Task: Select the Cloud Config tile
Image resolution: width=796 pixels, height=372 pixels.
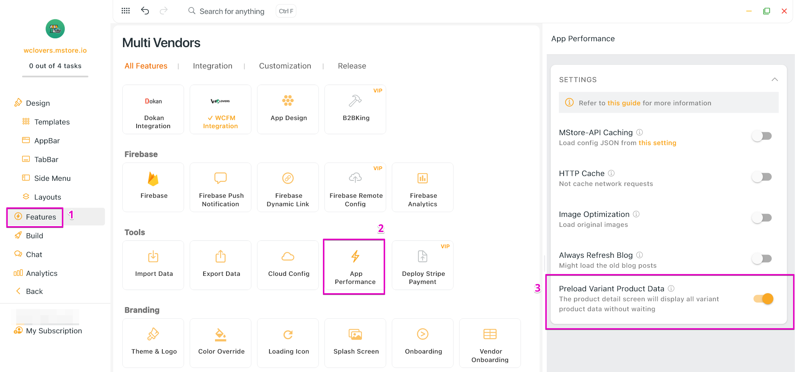Action: pos(288,265)
